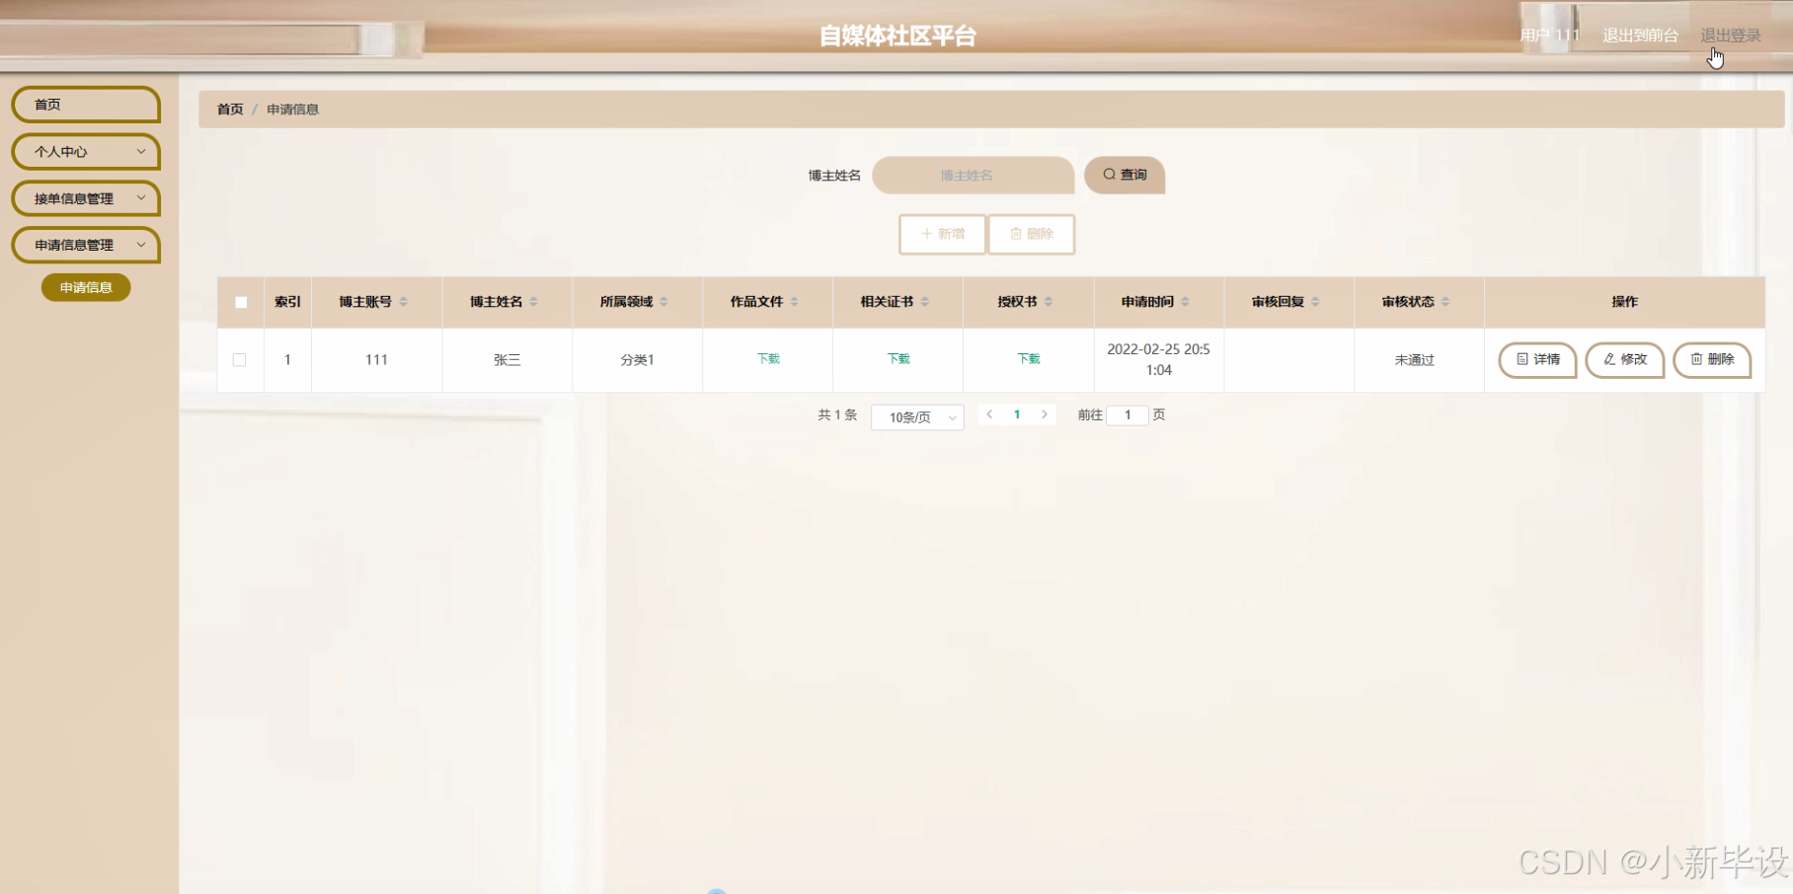Screen dimensions: 1793x894
Task: Click the next-page arrow in pagination
Action: click(x=1044, y=414)
